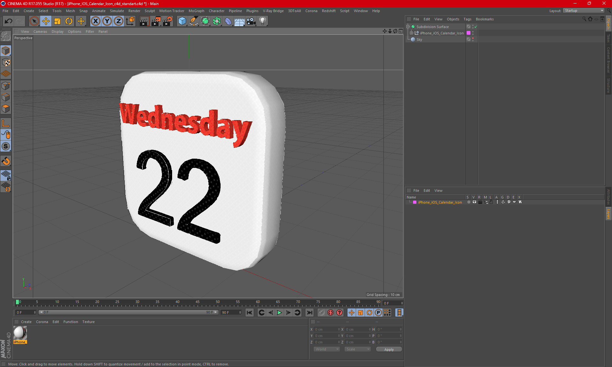
Task: Click the Bend deformer icon
Action: click(x=228, y=21)
